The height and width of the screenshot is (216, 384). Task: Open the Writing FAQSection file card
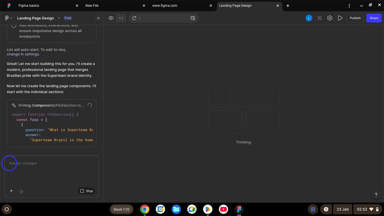(x=52, y=105)
